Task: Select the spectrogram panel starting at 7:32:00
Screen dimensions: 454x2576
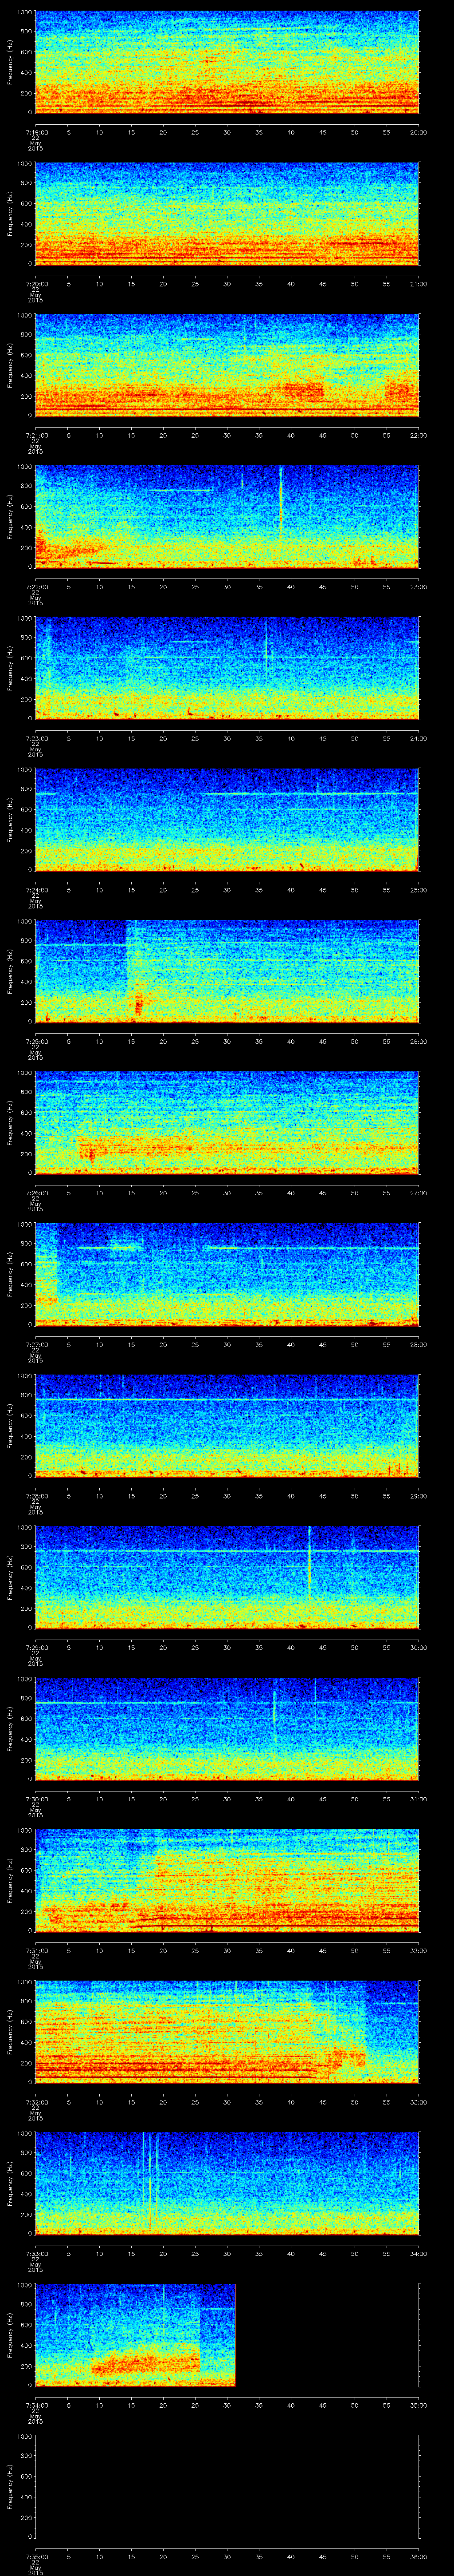Action: click(x=227, y=2032)
